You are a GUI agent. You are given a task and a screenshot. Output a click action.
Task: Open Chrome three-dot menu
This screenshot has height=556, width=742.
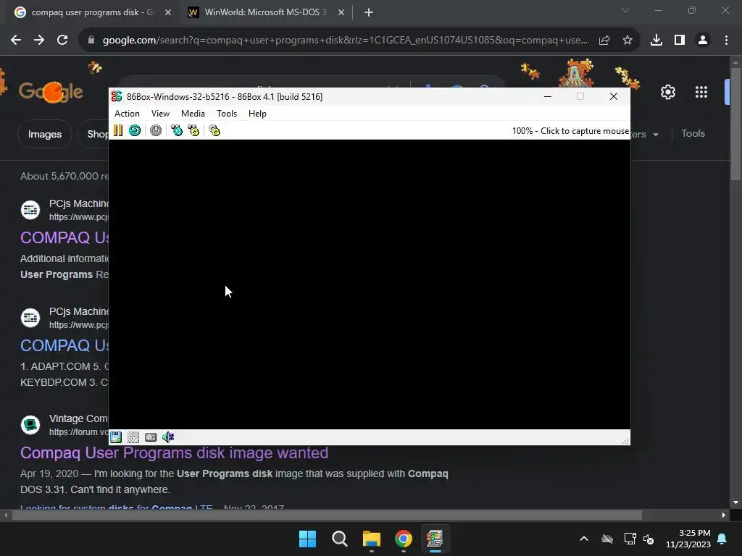[x=726, y=41]
